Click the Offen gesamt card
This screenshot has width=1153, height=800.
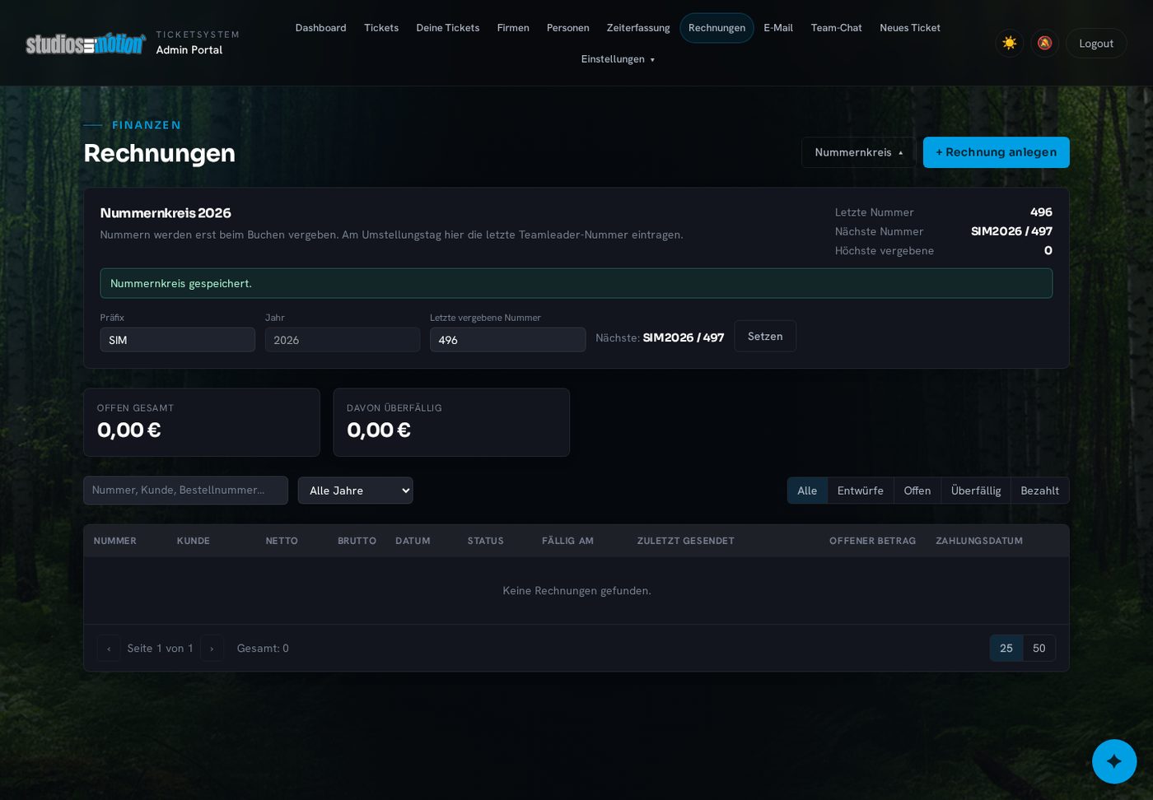(202, 422)
